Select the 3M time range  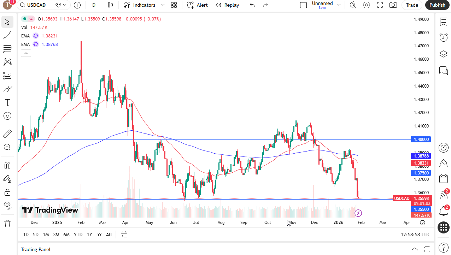click(x=56, y=235)
